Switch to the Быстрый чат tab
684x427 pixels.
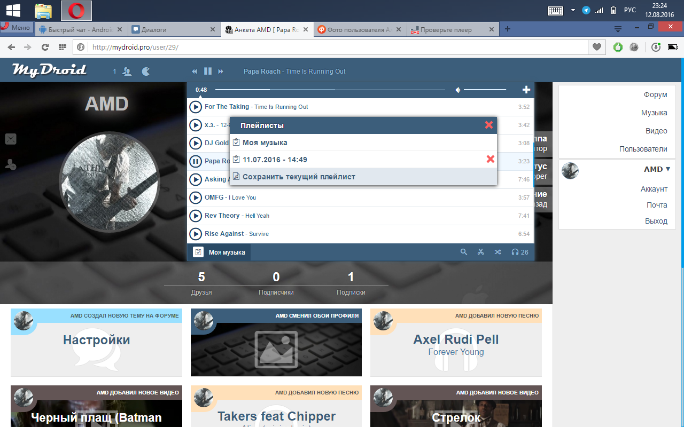tap(81, 30)
